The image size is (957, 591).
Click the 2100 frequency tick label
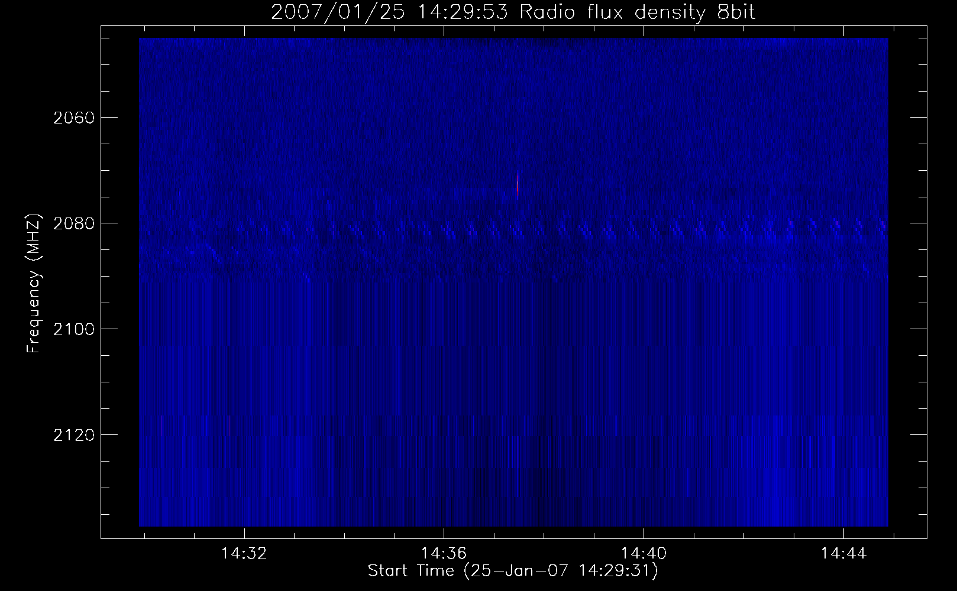74,329
